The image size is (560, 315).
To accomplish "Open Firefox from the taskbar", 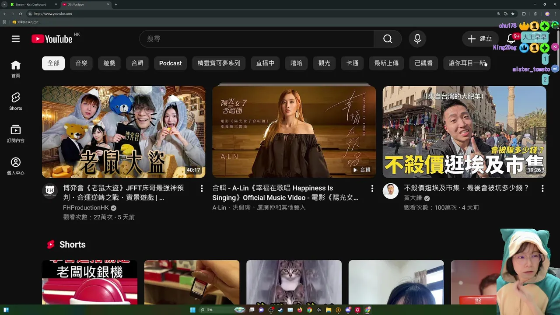I will [x=300, y=310].
